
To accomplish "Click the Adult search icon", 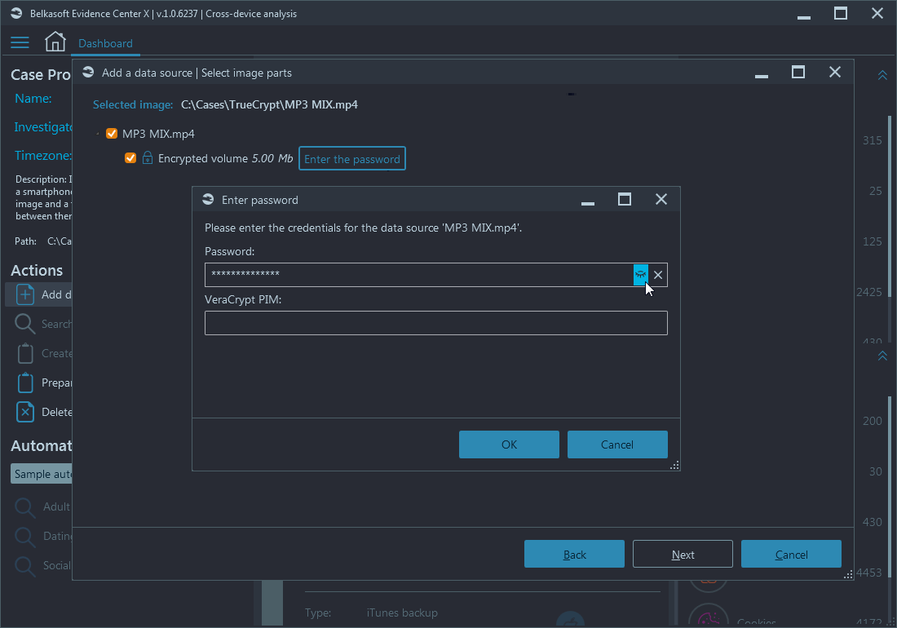I will (x=24, y=507).
